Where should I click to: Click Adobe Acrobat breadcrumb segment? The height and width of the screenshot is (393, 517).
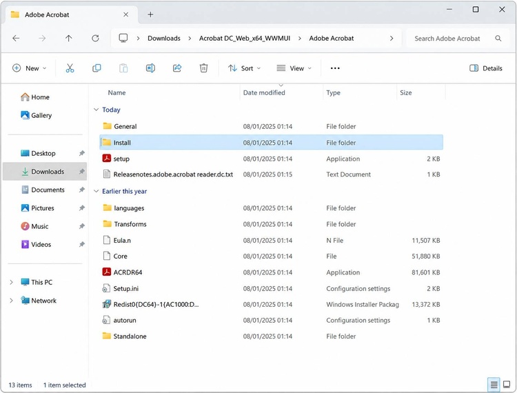click(332, 38)
